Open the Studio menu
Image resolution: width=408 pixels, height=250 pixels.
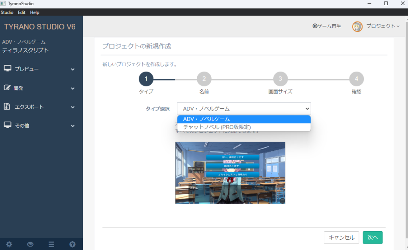tap(7, 12)
